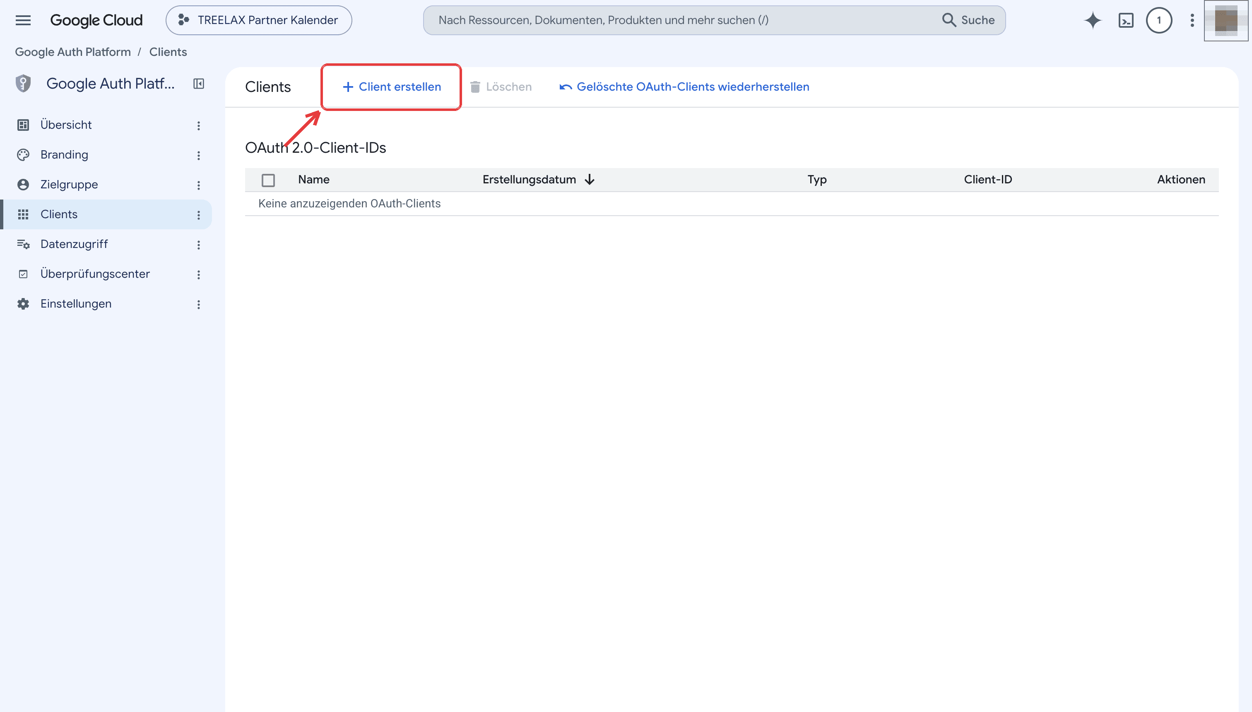Open options menu for Clients sidebar item
The image size is (1252, 712).
199,215
